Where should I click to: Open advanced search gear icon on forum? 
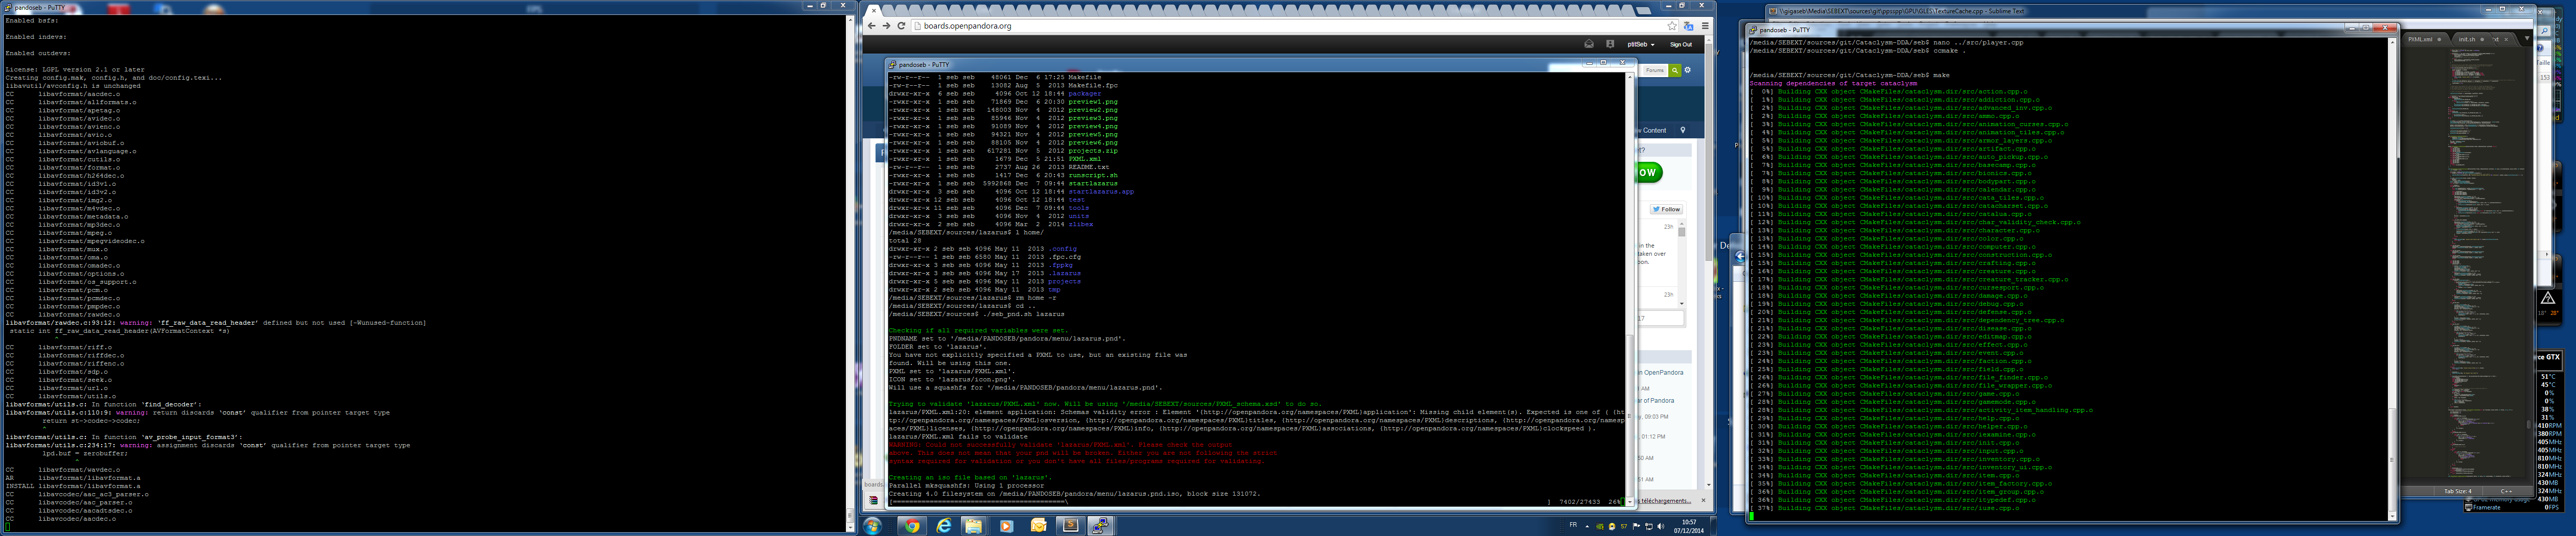pyautogui.click(x=1688, y=70)
